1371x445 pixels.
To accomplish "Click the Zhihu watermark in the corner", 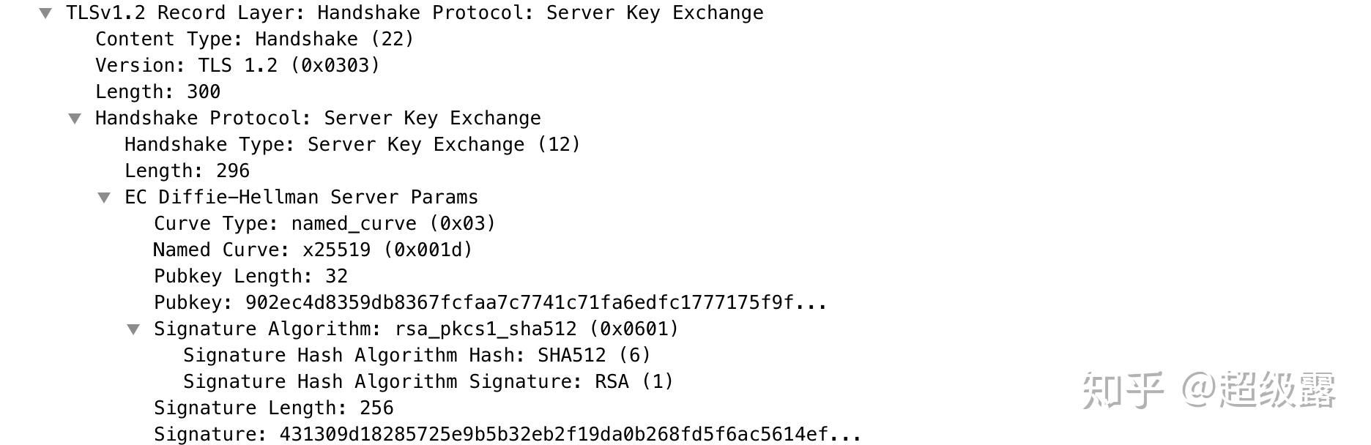I will [x=1208, y=389].
